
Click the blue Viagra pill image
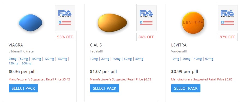[31, 23]
